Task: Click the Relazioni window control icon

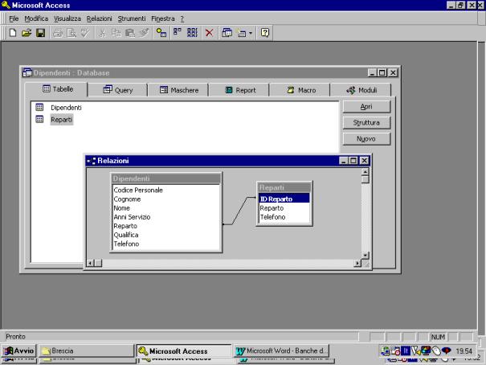Action: click(91, 161)
